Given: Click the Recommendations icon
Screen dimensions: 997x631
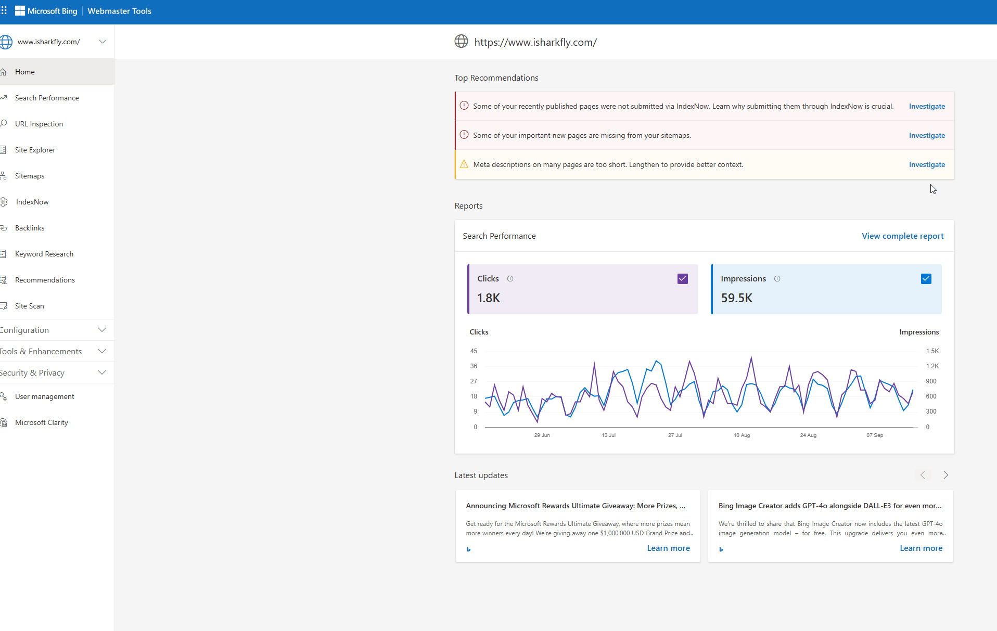Looking at the screenshot, I should pos(3,280).
